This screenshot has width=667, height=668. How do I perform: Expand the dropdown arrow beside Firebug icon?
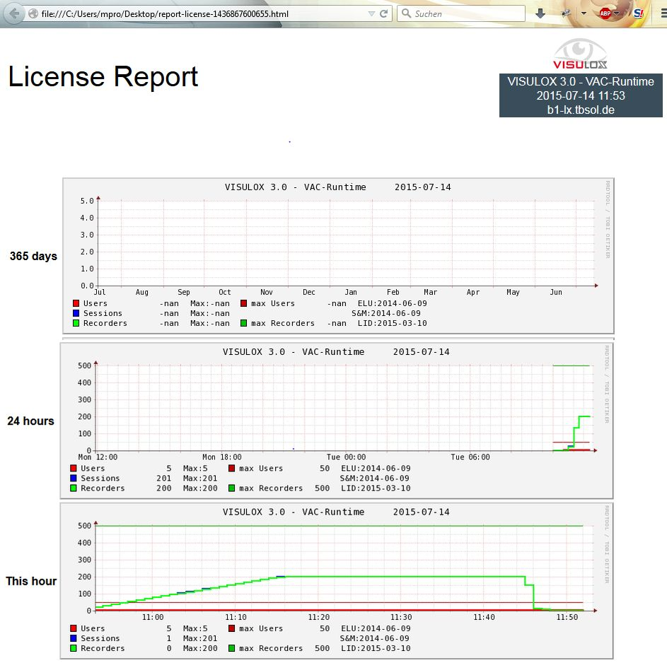[584, 13]
